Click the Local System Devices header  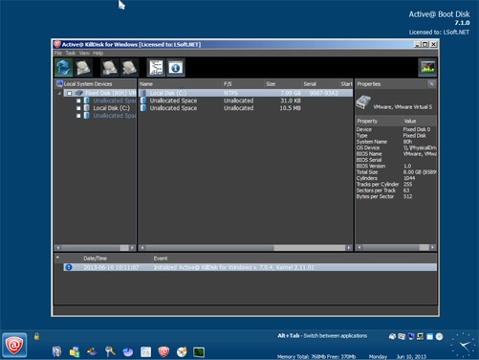click(95, 84)
